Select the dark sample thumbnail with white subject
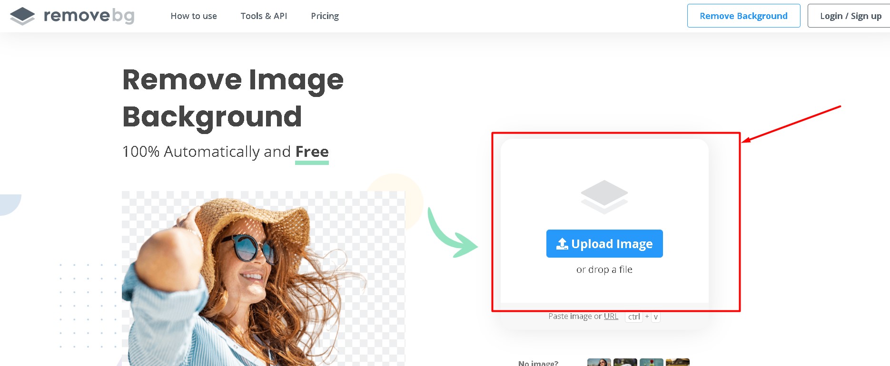The image size is (890, 366). (625, 362)
